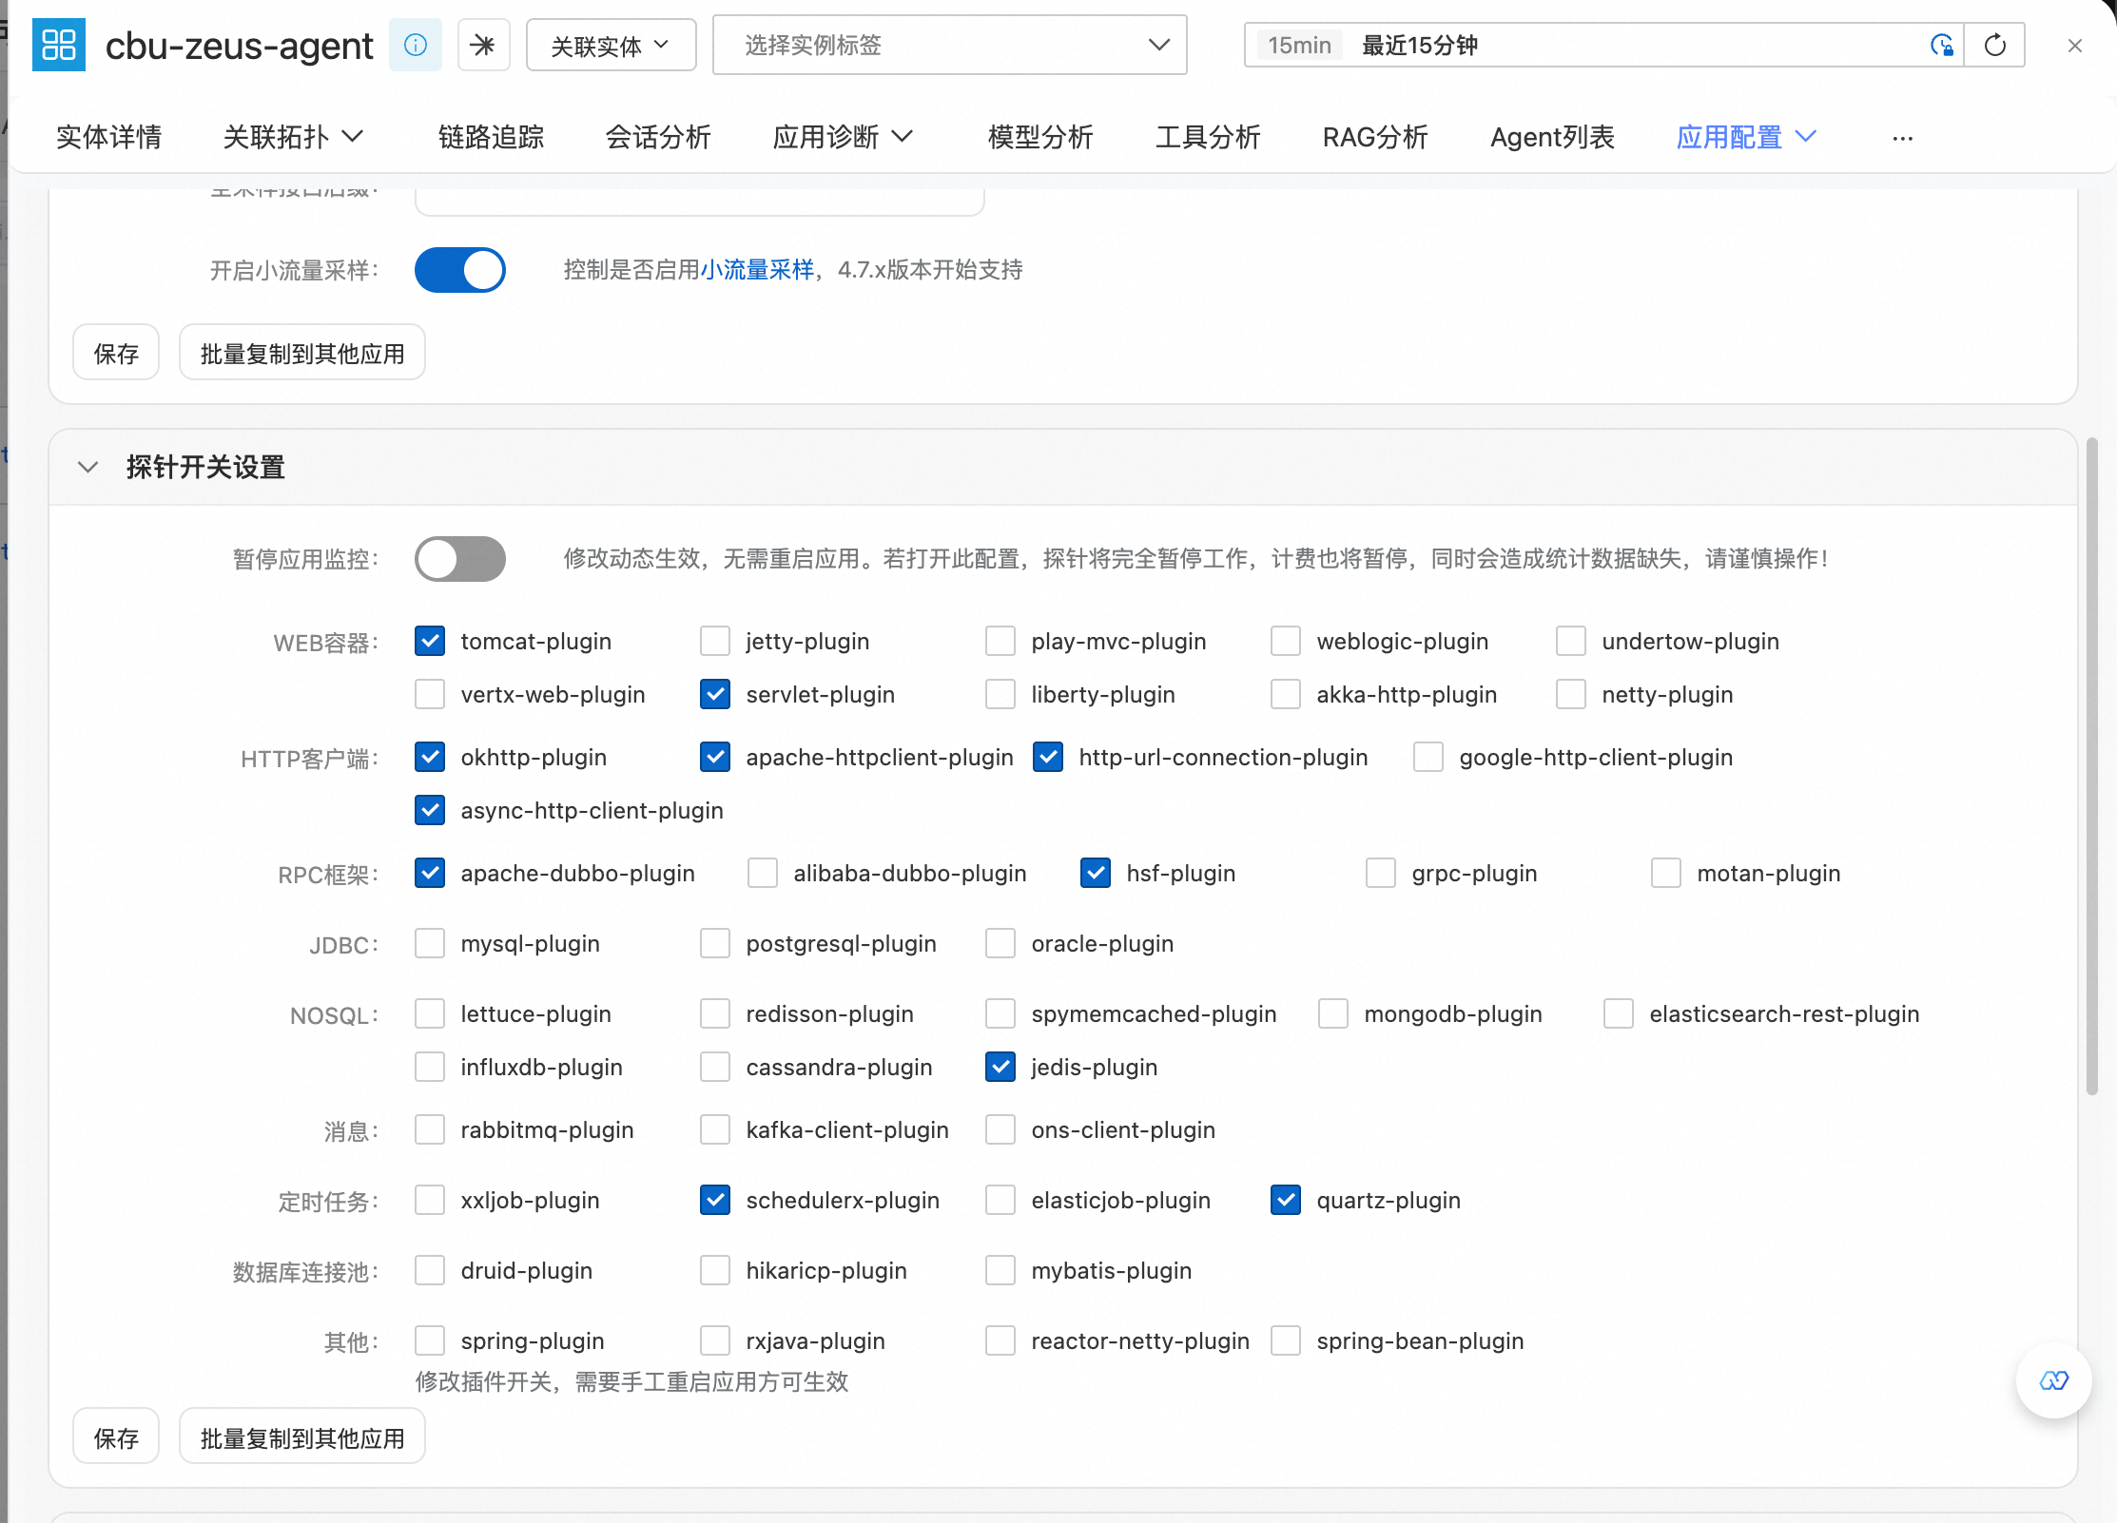
Task: Click 保存 under the sampling settings
Action: (x=116, y=353)
